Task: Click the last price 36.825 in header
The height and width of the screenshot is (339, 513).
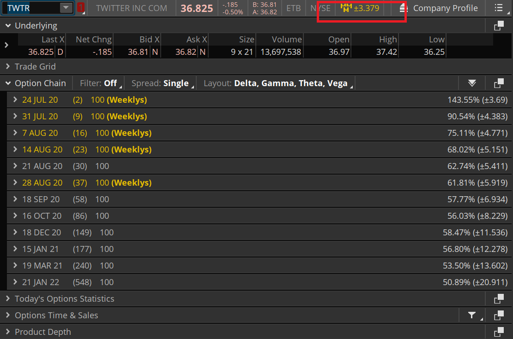Action: coord(197,8)
